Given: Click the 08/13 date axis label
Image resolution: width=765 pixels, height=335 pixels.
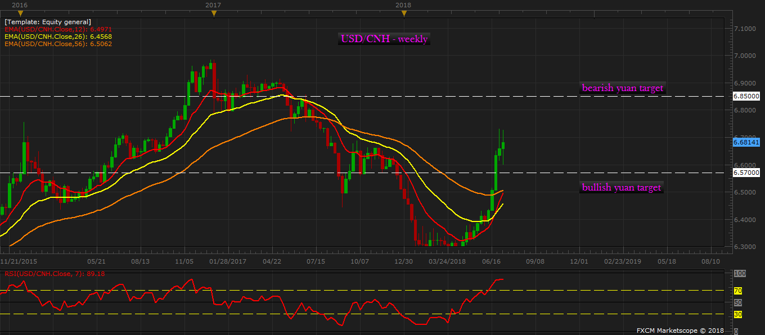Looking at the screenshot, I should [140, 261].
